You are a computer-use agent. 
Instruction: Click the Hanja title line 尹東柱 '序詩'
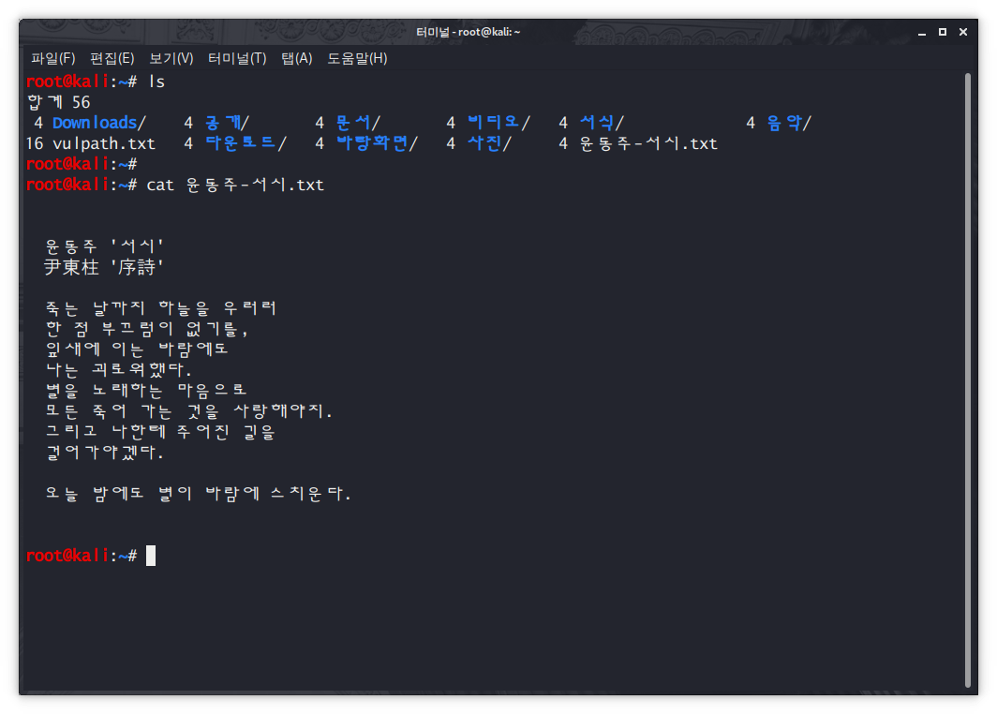pos(104,267)
